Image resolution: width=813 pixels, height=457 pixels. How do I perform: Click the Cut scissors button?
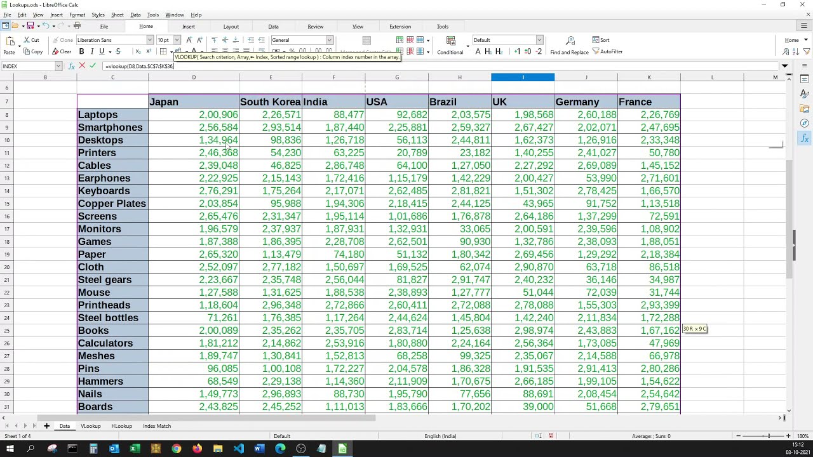pos(31,40)
